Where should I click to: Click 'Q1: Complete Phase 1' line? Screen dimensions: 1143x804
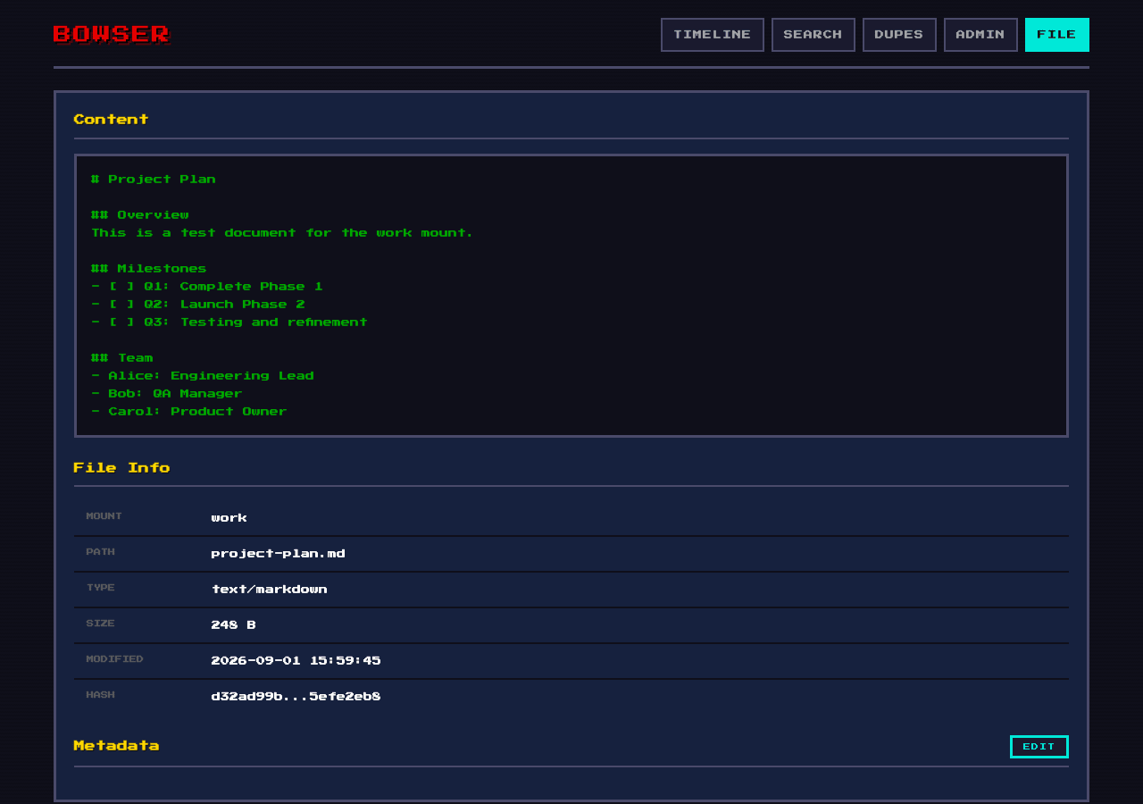coord(207,287)
